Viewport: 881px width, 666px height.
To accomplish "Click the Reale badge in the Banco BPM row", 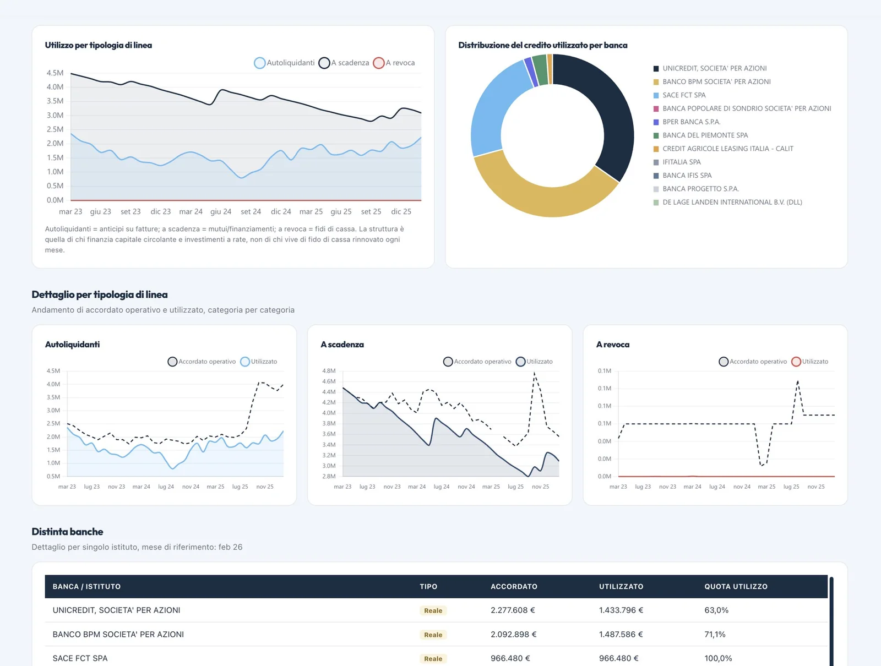I will click(x=433, y=635).
